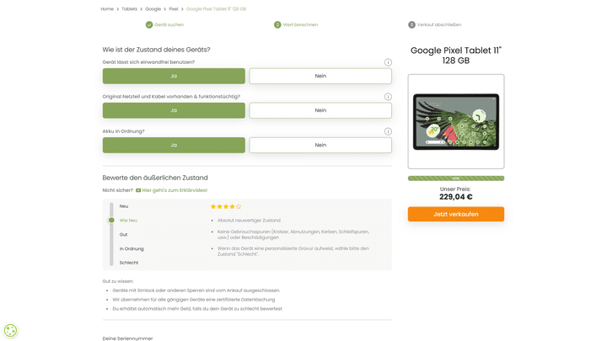Image resolution: width=607 pixels, height=341 pixels.
Task: Select 'Ja' for Akku in Ordnung
Action: 174,145
